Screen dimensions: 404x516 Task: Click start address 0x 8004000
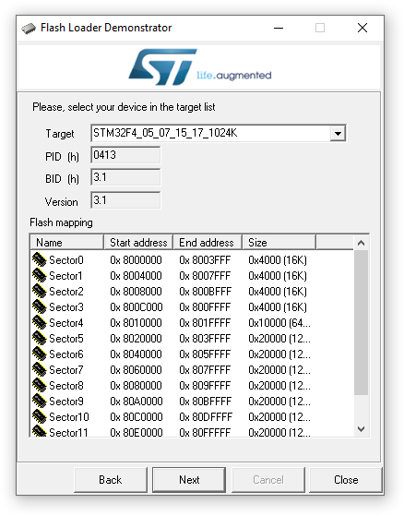point(136,276)
